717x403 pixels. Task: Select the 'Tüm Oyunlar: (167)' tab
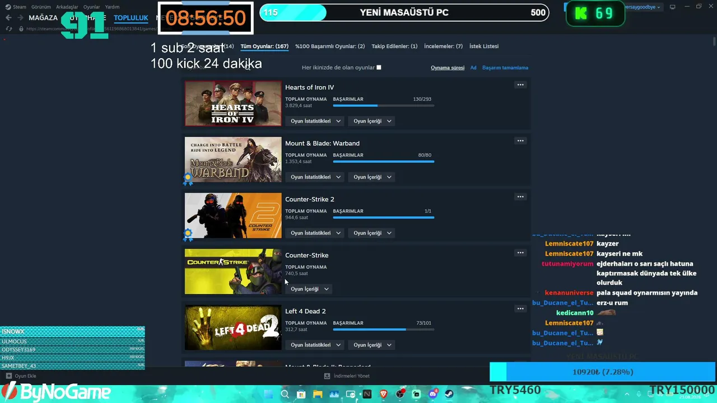264,46
